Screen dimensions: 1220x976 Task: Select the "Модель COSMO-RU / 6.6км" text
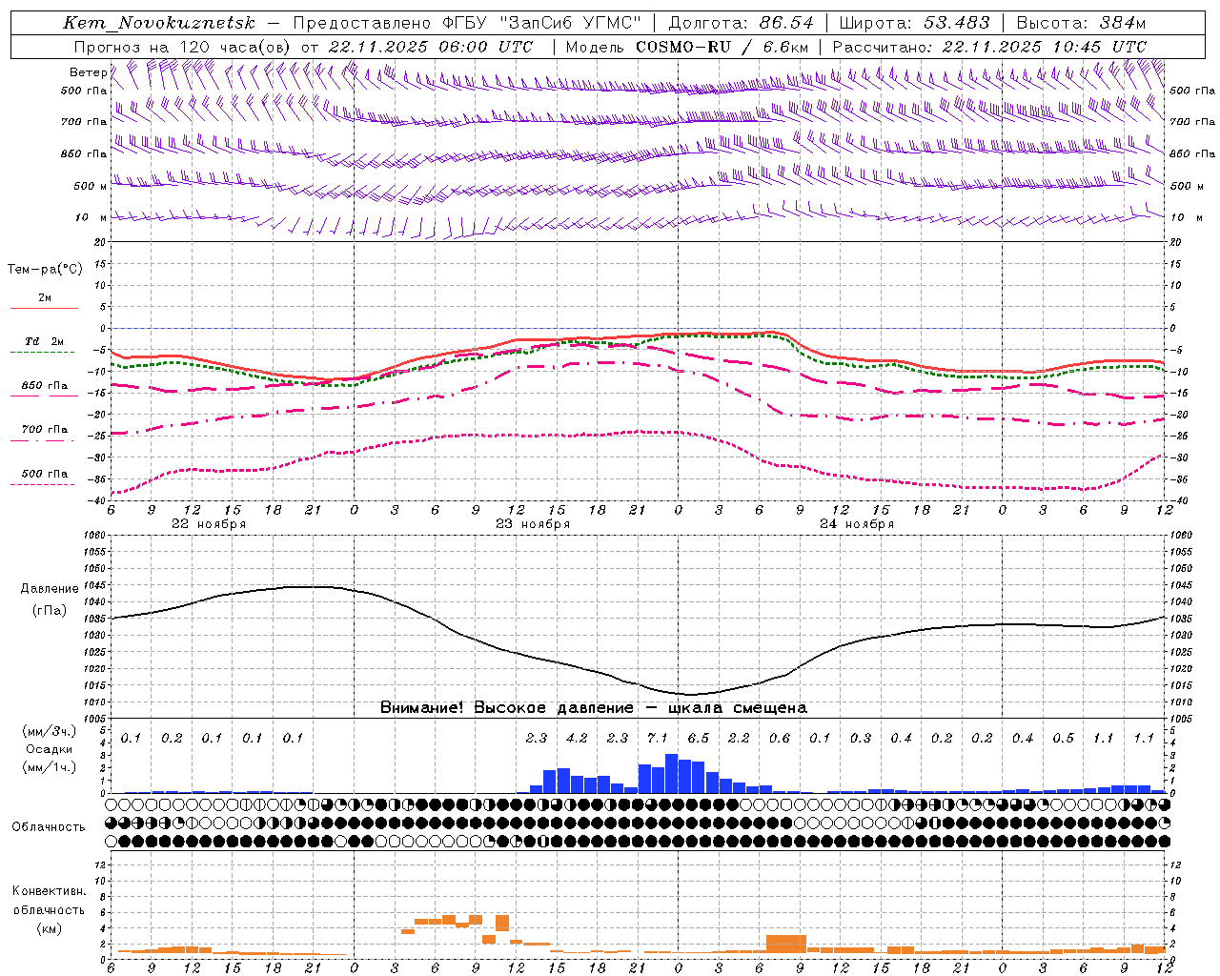[x=687, y=46]
